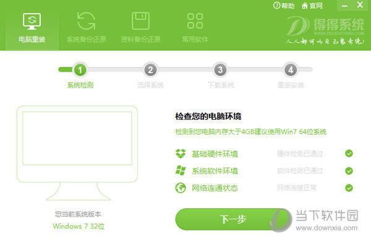Click the 软件检测已通过 status text

[x=300, y=171]
